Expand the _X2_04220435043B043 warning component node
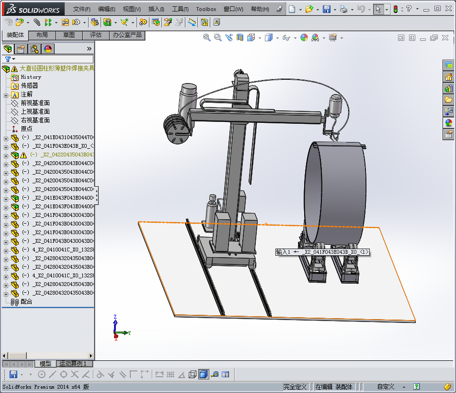Screen dimensions: 456x393 tap(6, 156)
